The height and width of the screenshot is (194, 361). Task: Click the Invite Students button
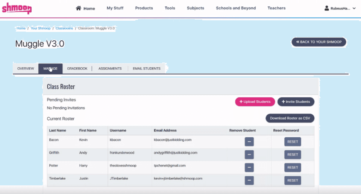[x=296, y=102]
